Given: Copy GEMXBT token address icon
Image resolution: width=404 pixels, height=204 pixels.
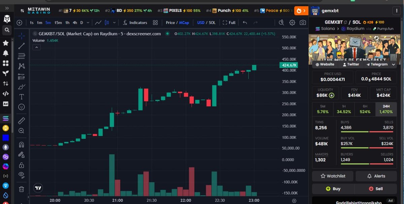Looking at the screenshot, I should tap(345, 22).
